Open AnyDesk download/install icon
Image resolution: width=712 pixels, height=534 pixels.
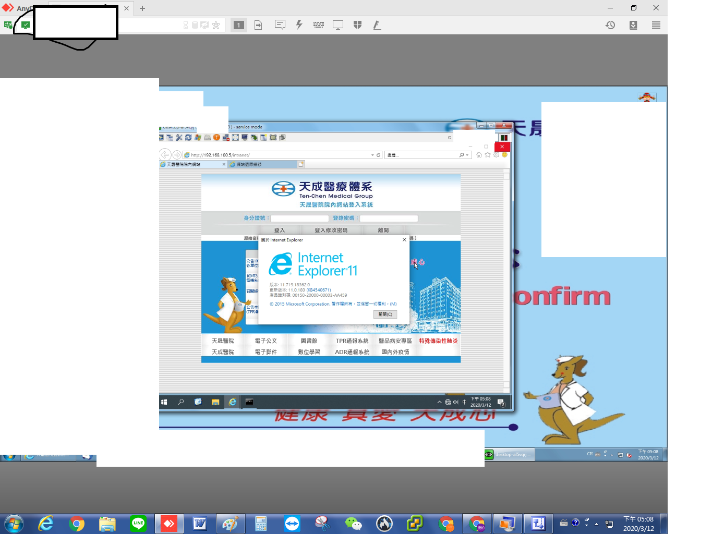(633, 25)
